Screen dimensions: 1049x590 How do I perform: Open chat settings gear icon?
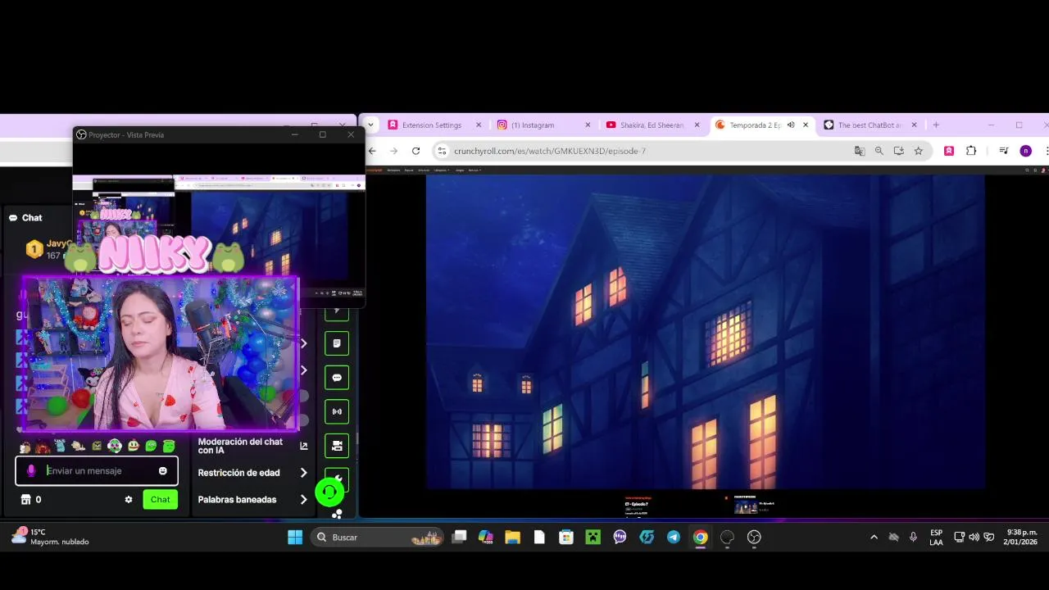coord(129,499)
